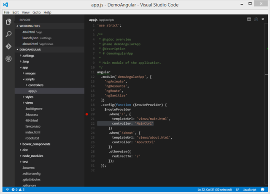This screenshot has width=270, height=194.
Task: Click the Ln 22, Col 31 cursor position indicator
Action: [215, 189]
